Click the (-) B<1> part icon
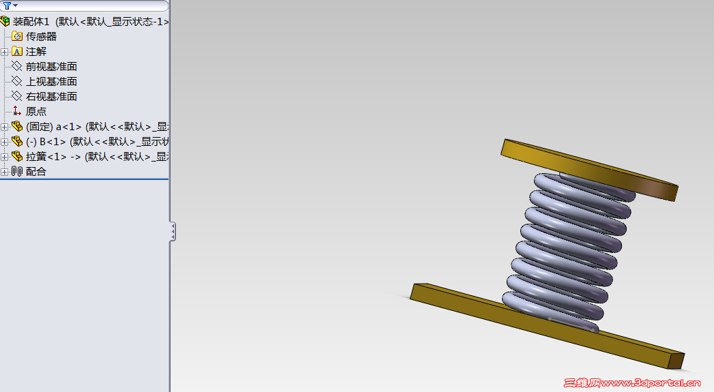This screenshot has width=714, height=392. (17, 142)
